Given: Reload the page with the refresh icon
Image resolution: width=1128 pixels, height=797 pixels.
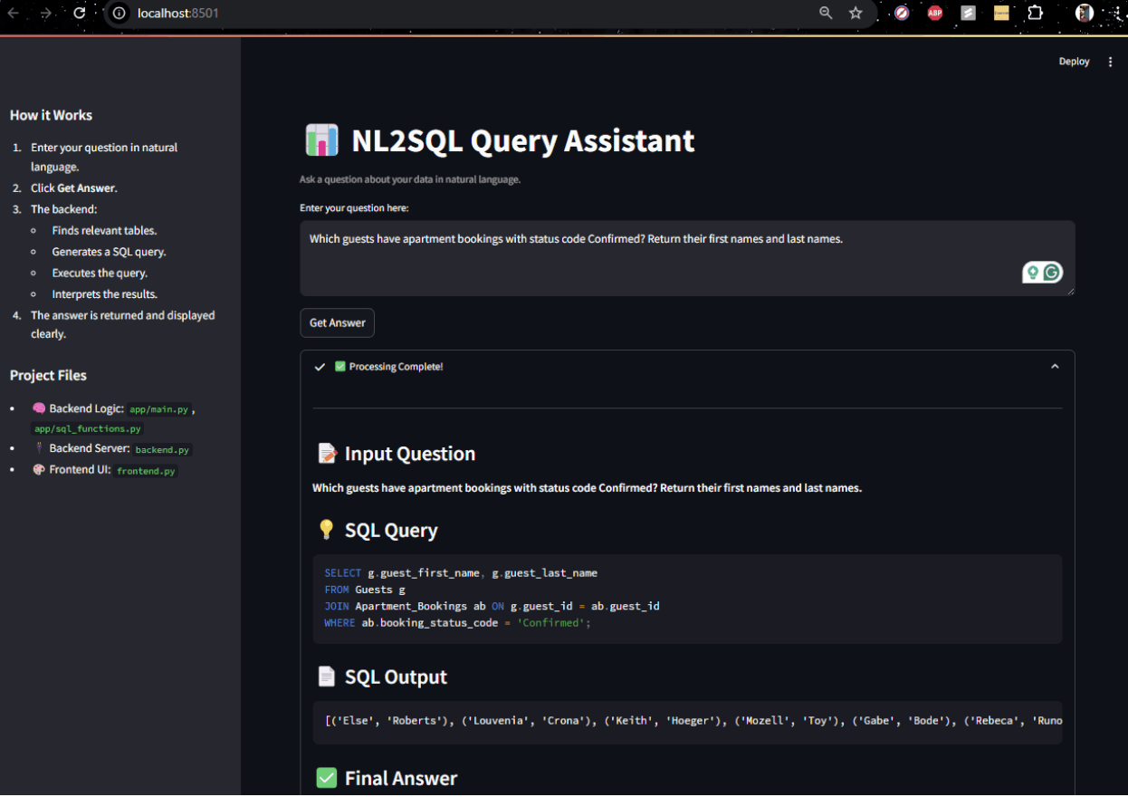Looking at the screenshot, I should point(80,13).
